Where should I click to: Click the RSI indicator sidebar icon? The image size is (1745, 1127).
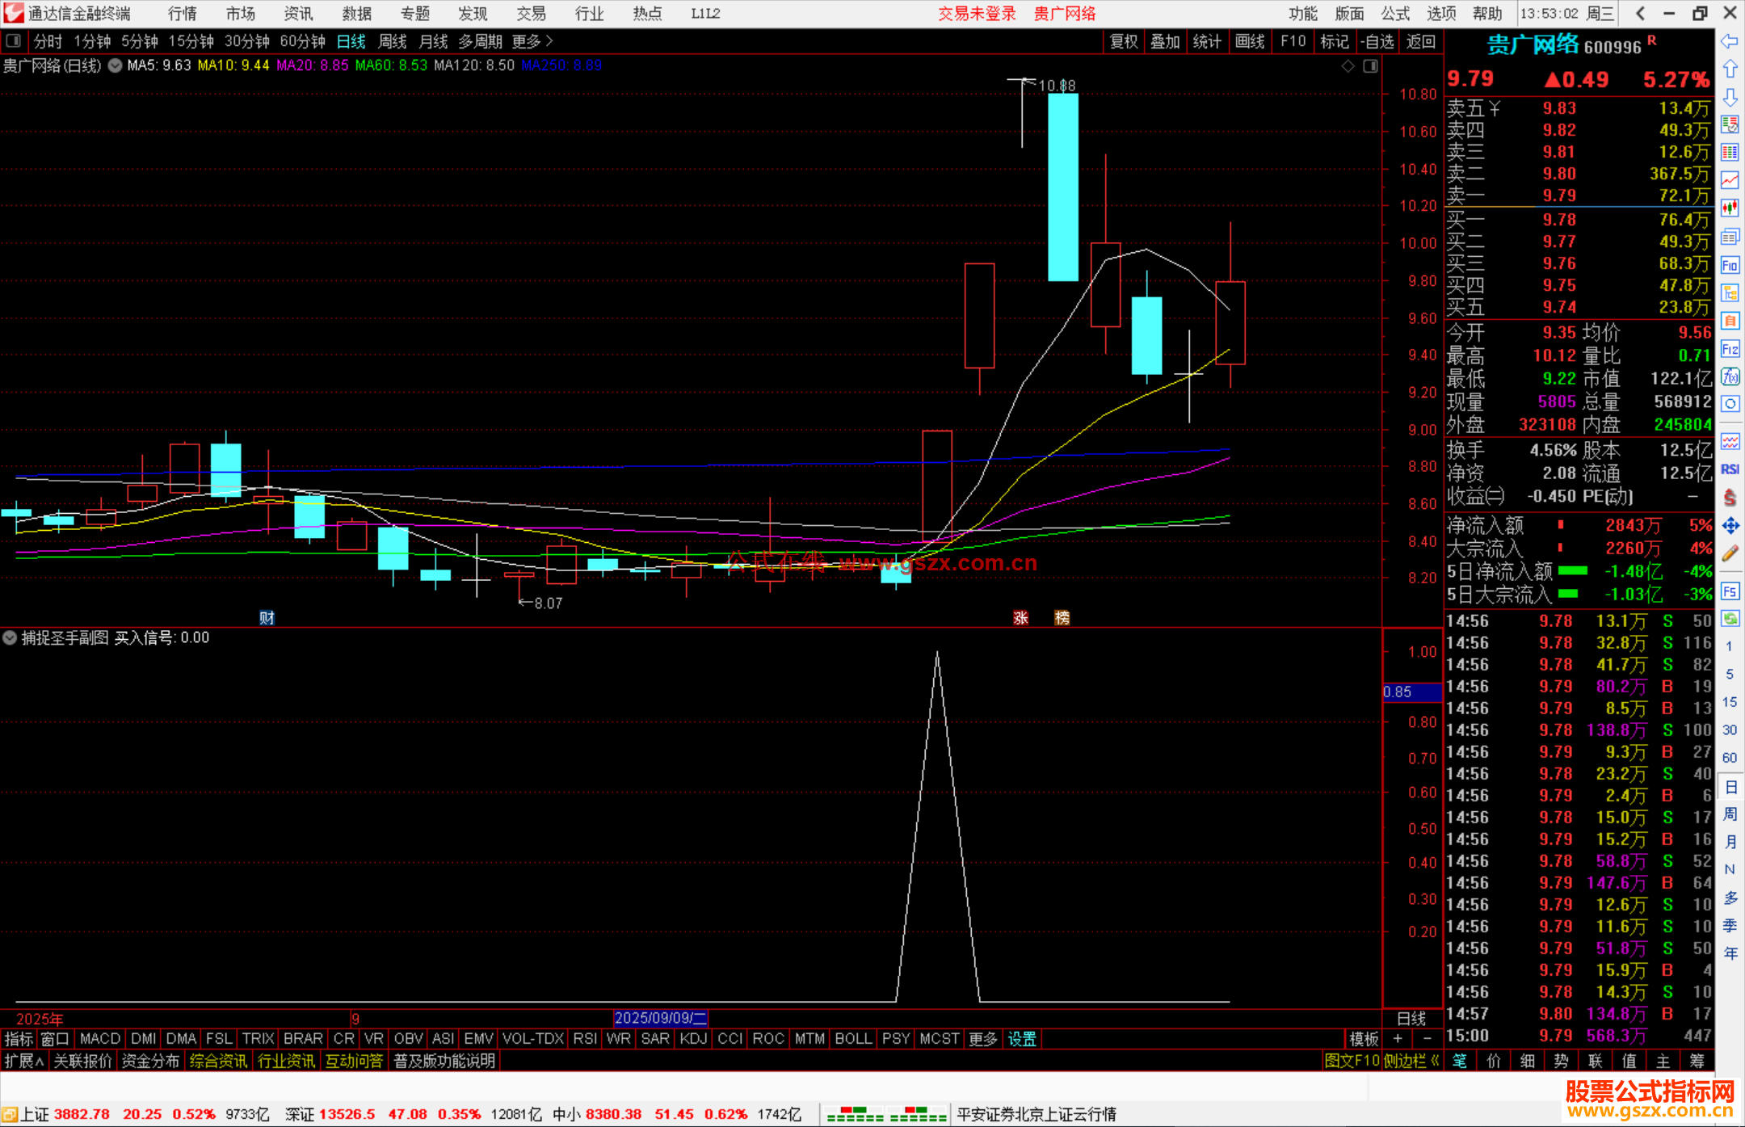(x=1730, y=469)
